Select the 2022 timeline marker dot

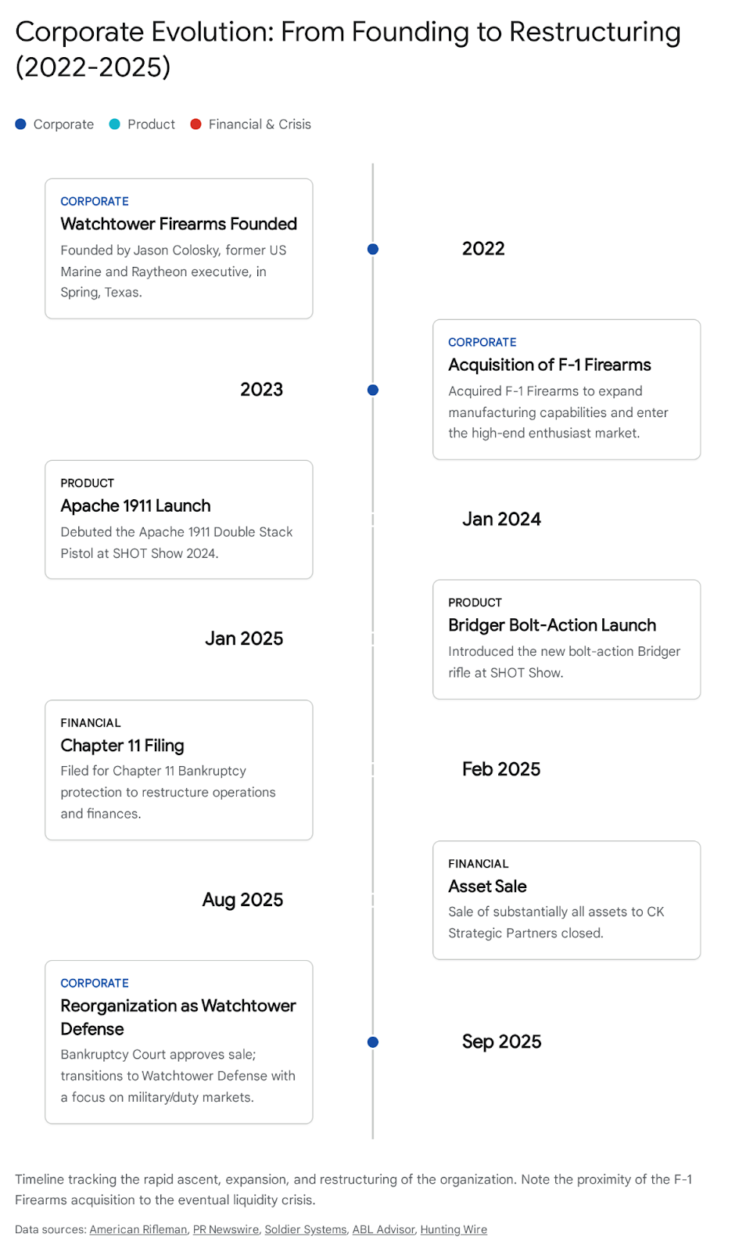(373, 250)
